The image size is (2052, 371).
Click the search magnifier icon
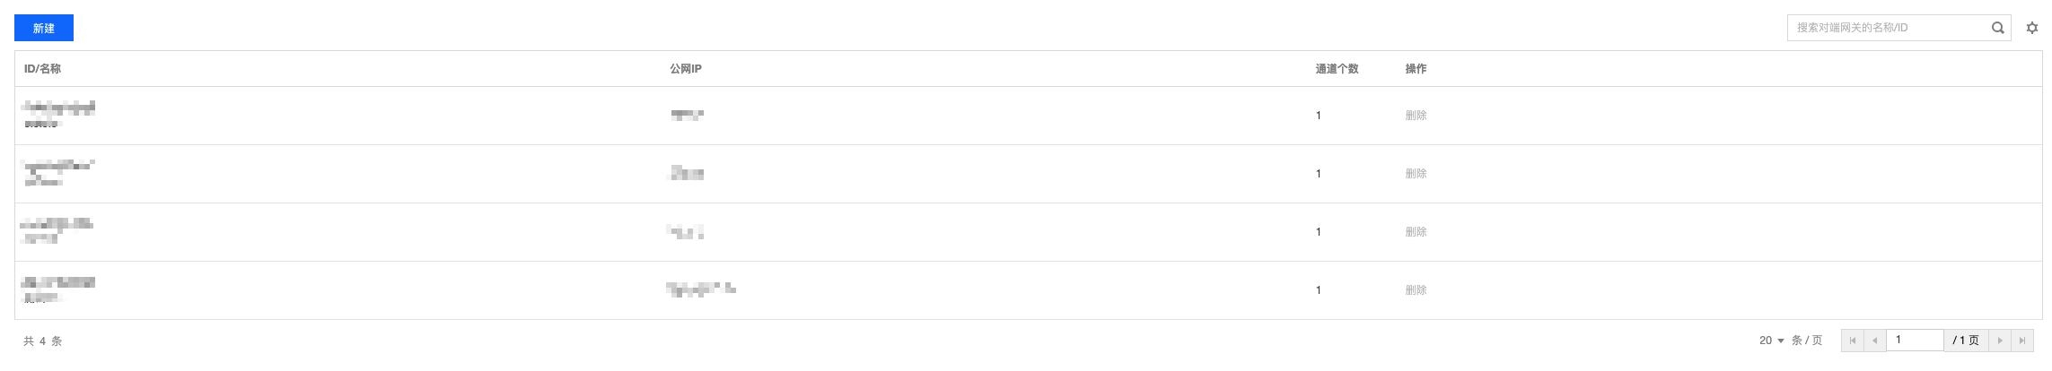click(x=1997, y=28)
